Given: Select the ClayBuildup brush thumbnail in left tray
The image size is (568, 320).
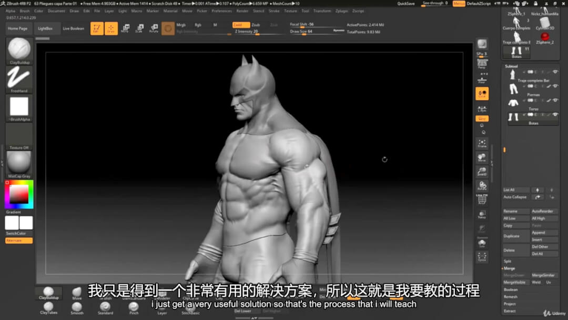Looking at the screenshot, I should (19, 51).
